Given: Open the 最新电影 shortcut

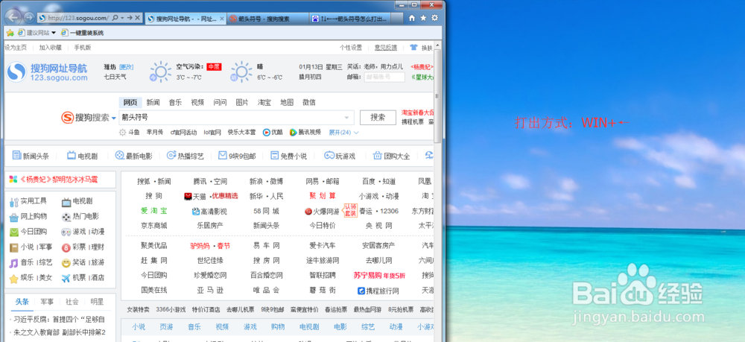Looking at the screenshot, I should click(x=133, y=155).
